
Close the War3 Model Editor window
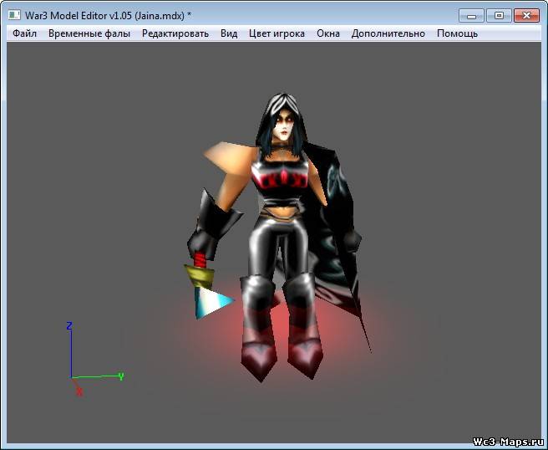[526, 15]
